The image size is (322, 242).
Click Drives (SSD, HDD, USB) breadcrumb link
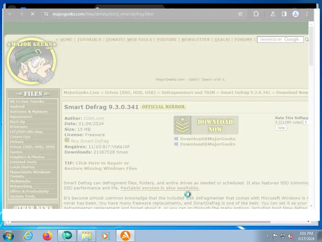tap(130, 93)
